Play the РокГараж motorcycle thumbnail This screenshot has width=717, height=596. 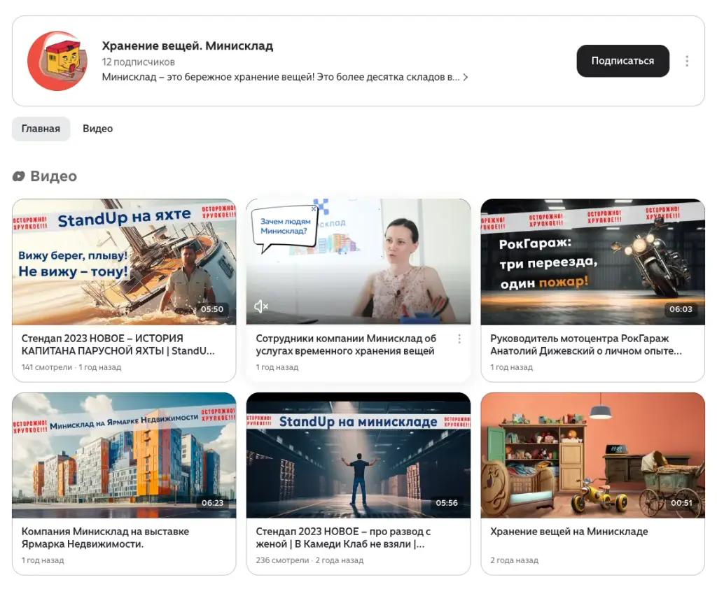tap(592, 262)
